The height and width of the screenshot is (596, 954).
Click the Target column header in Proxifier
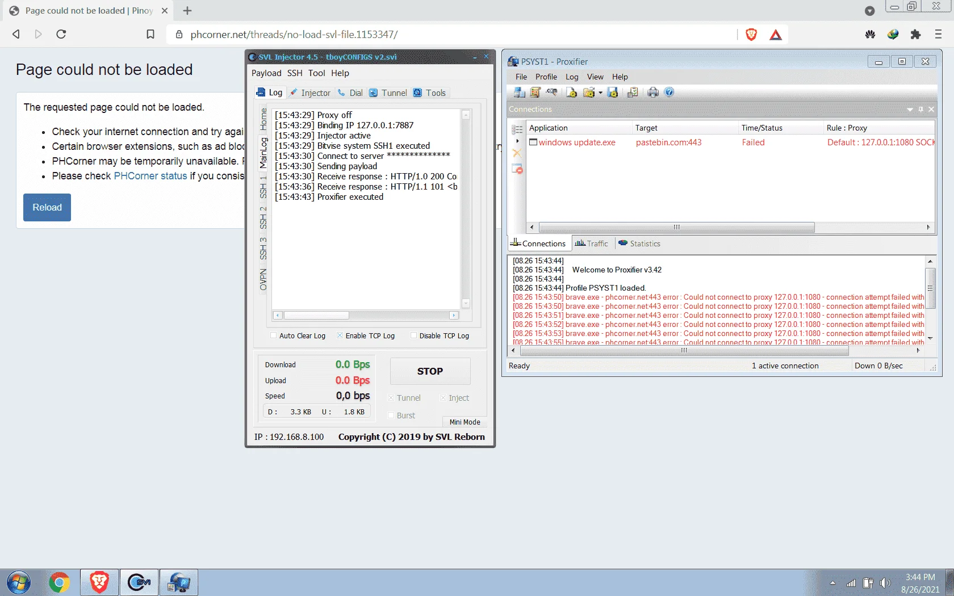tap(685, 128)
